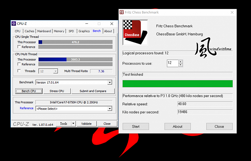Screen dimensions: 251x161
Task: Click the single thread 476.2 score bar
Action: 75,42
